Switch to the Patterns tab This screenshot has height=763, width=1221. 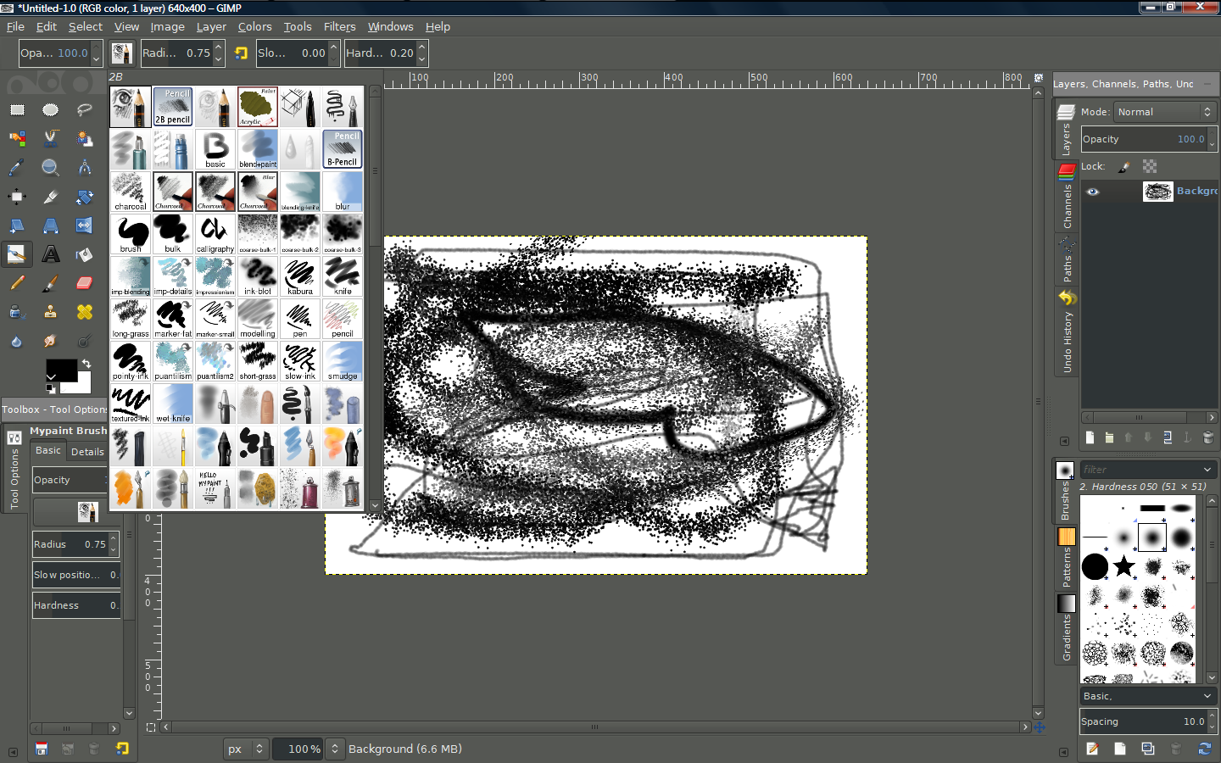pyautogui.click(x=1066, y=557)
